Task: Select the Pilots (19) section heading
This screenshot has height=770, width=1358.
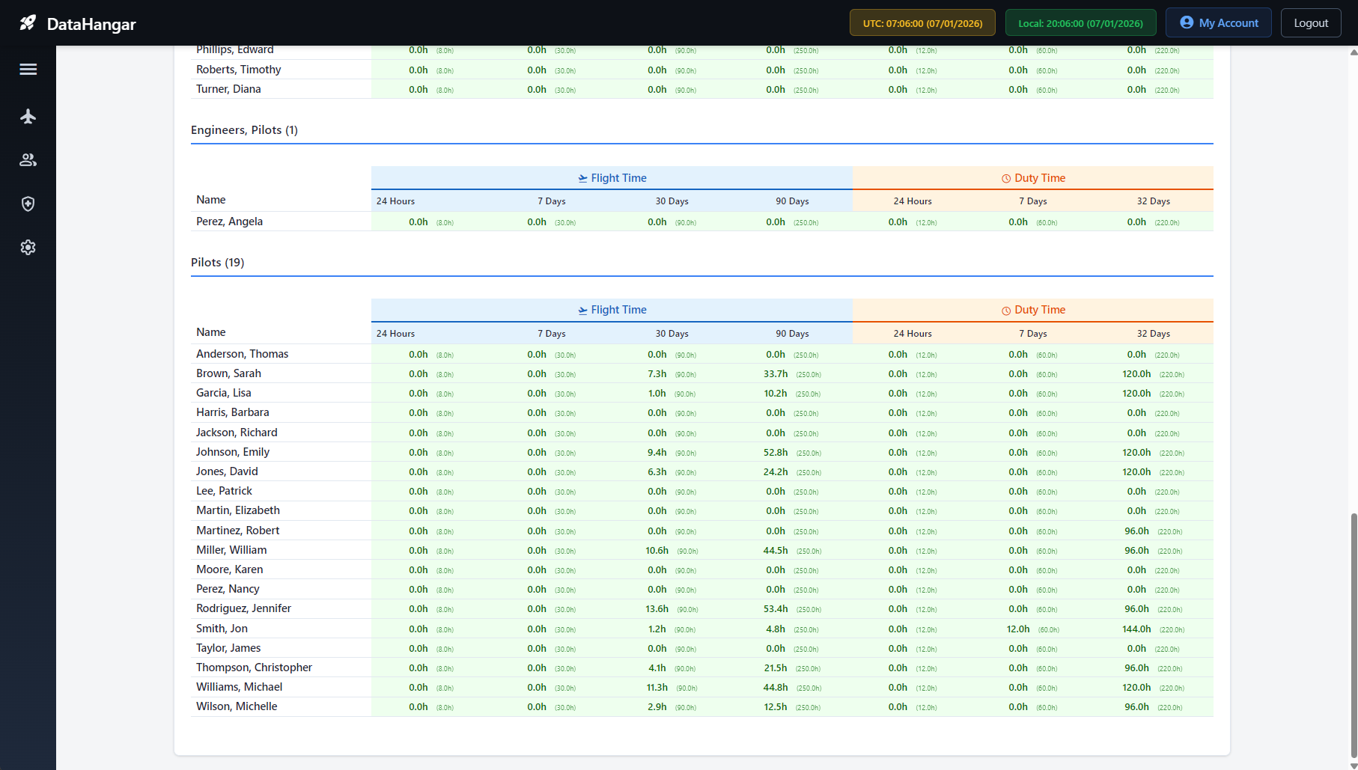Action: pos(217,263)
